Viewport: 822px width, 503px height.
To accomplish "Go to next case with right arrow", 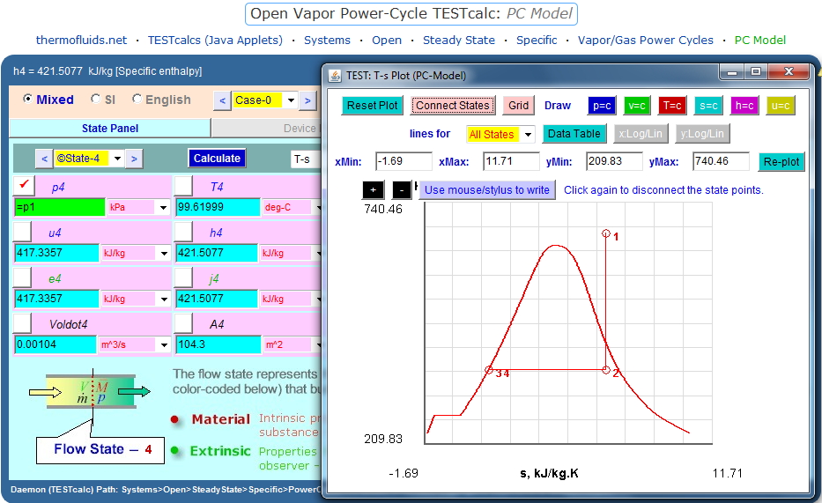I will [x=307, y=100].
